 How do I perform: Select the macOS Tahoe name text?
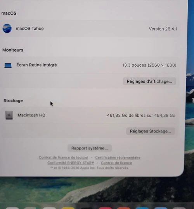[30, 29]
